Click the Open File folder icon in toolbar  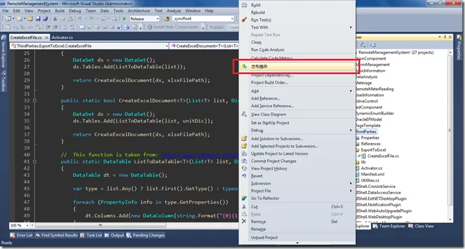click(x=31, y=19)
